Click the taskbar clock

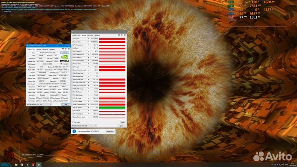point(292,164)
